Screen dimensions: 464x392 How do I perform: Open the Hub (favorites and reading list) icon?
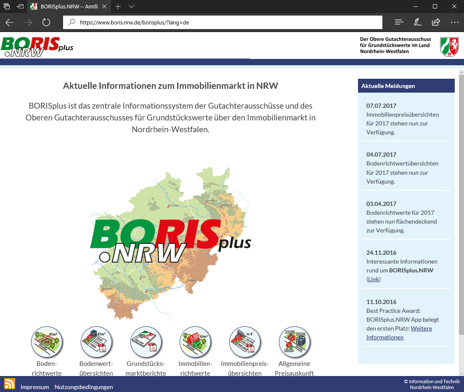pyautogui.click(x=399, y=22)
